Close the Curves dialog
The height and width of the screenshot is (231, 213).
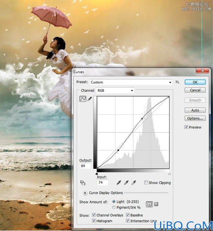(202, 70)
